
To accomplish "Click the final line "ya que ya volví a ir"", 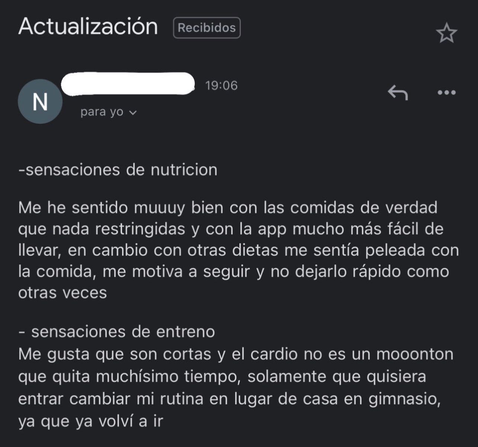I will 91,422.
